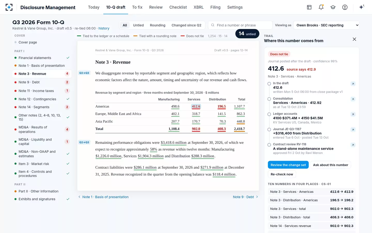Open Note 14 · Segments in sidebar
Image resolution: width=372 pixels, height=233 pixels.
point(42,107)
